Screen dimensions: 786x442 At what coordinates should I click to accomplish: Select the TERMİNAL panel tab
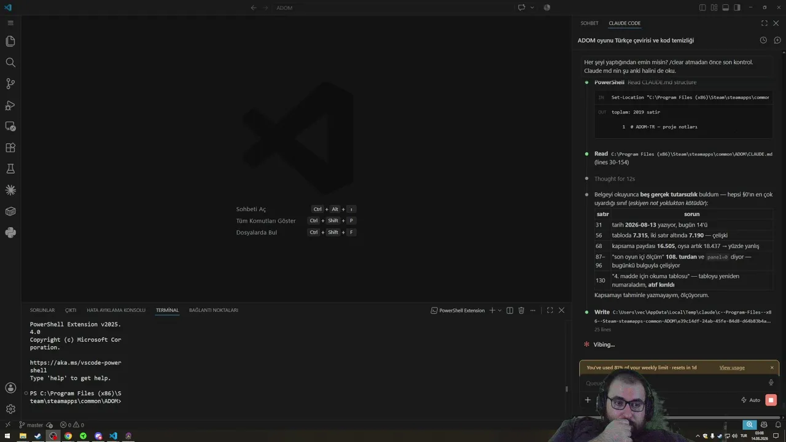coord(167,311)
